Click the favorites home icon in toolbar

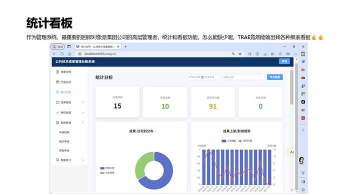(249, 54)
